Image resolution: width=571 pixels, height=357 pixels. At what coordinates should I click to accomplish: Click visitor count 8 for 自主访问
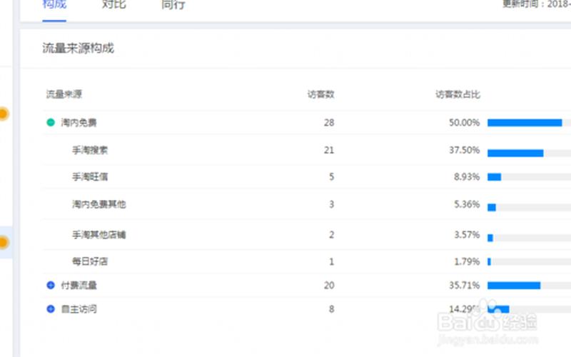(x=331, y=309)
